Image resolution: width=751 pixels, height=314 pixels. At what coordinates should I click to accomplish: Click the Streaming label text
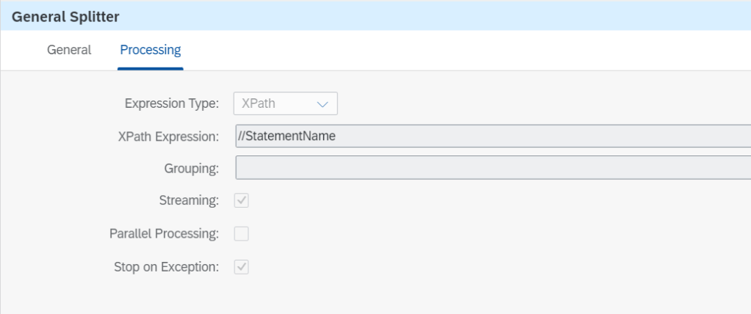[x=189, y=200]
